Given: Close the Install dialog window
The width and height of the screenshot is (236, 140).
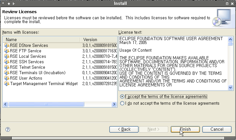Looking at the screenshot, I should pyautogui.click(x=232, y=4).
